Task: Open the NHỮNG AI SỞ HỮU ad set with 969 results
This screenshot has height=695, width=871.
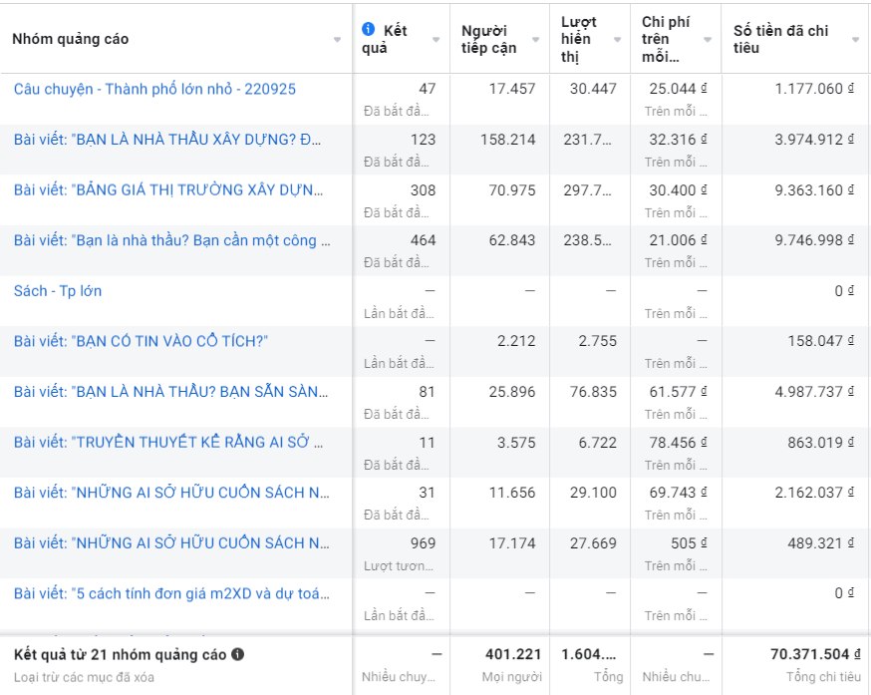Action: (x=171, y=543)
